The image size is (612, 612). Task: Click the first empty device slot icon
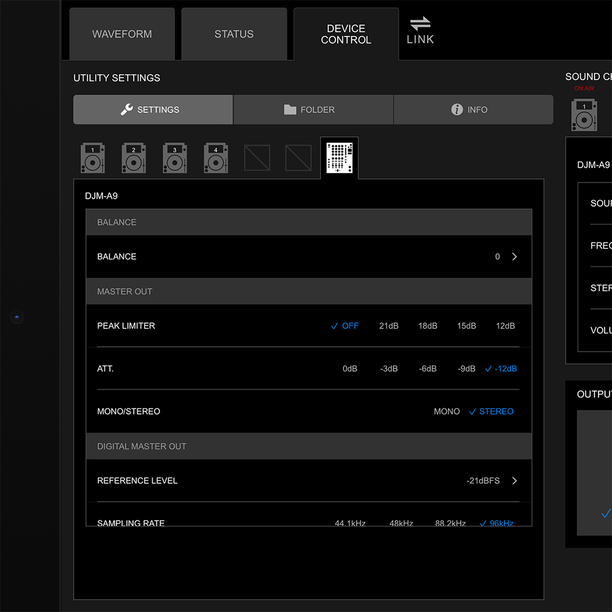click(257, 158)
